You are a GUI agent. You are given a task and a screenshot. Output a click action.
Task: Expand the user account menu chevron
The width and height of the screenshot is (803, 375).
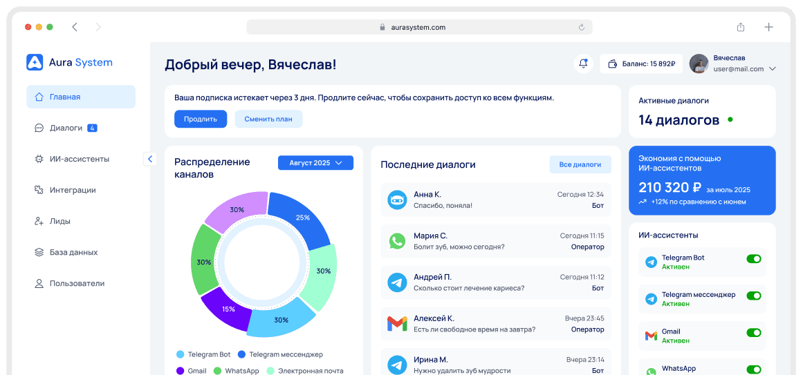coord(773,68)
